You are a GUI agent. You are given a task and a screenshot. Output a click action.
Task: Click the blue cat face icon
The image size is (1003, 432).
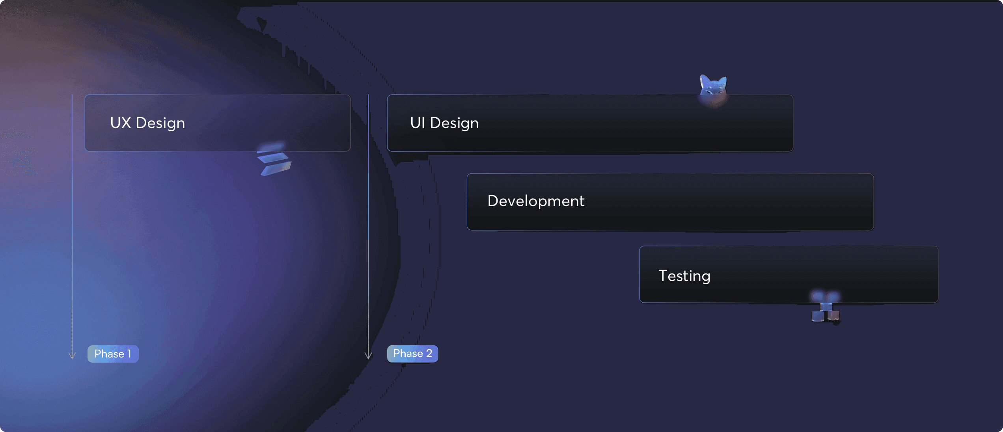pos(713,88)
